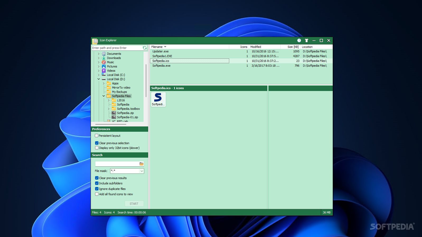Enable Display only 32bit icons option
Image resolution: width=422 pixels, height=237 pixels.
pos(97,148)
